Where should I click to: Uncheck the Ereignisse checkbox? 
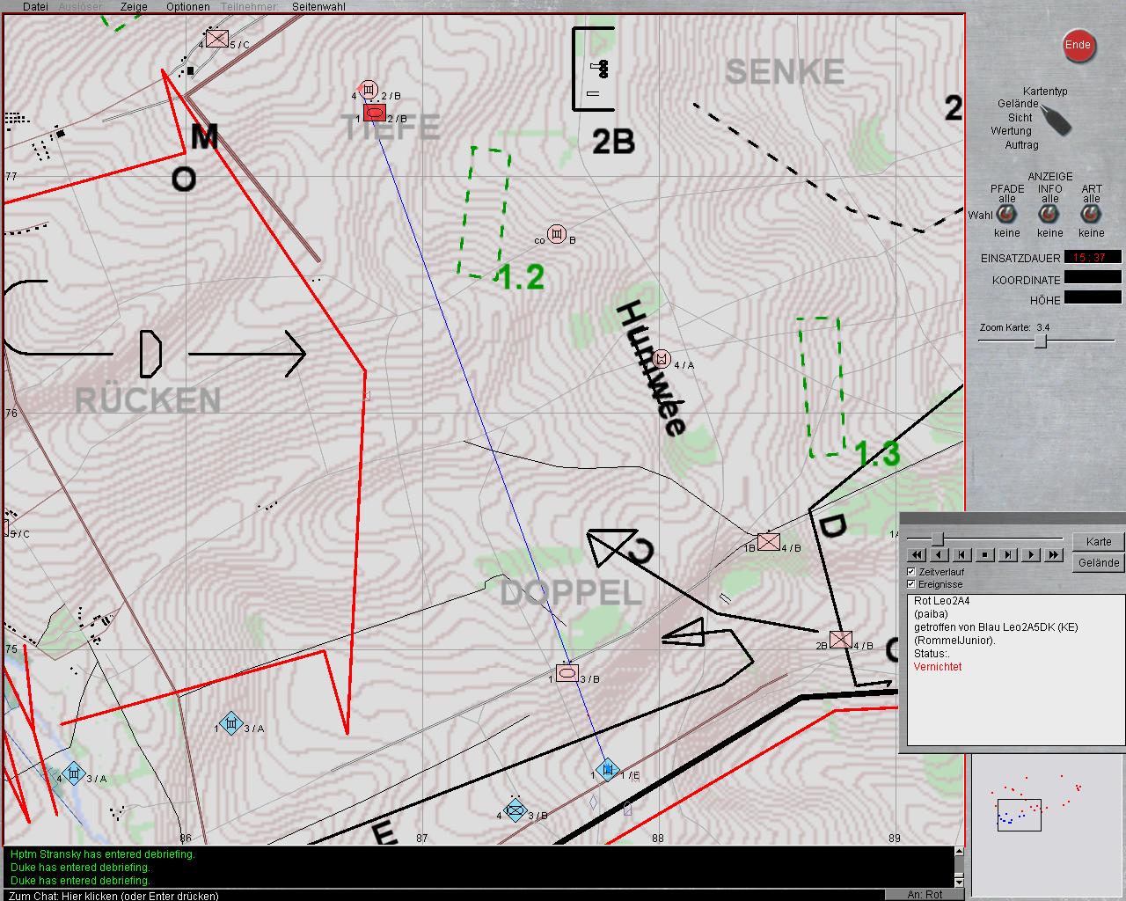[911, 584]
